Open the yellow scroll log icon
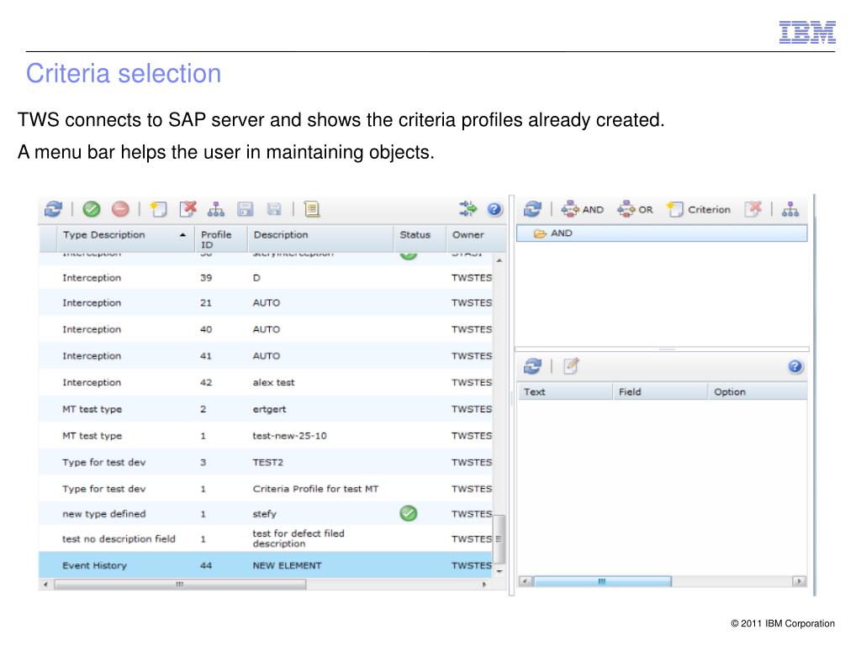Image resolution: width=861 pixels, height=645 pixels. tap(311, 209)
